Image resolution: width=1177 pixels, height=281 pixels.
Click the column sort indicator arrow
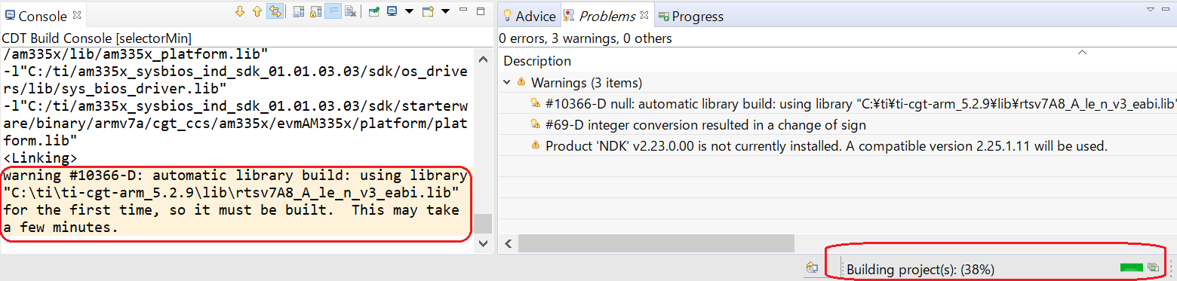[x=1081, y=52]
